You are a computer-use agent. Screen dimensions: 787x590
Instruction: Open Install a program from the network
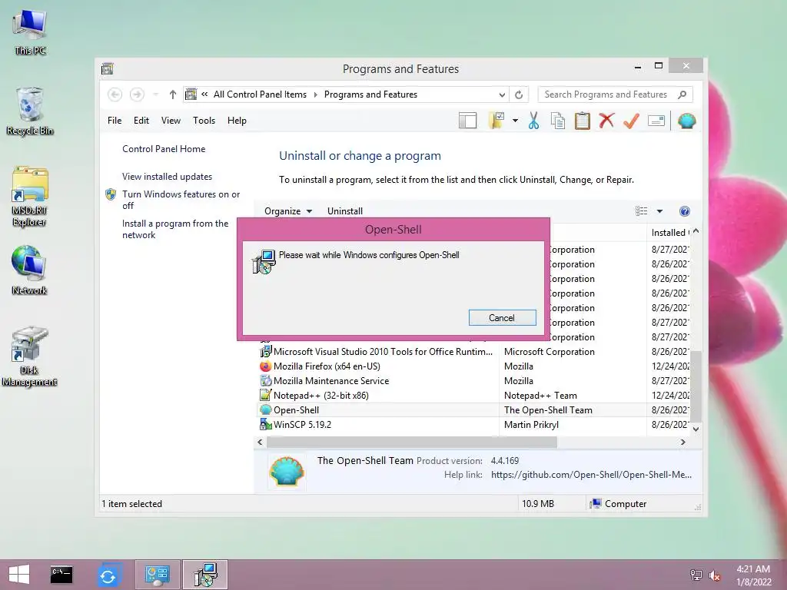tap(175, 229)
